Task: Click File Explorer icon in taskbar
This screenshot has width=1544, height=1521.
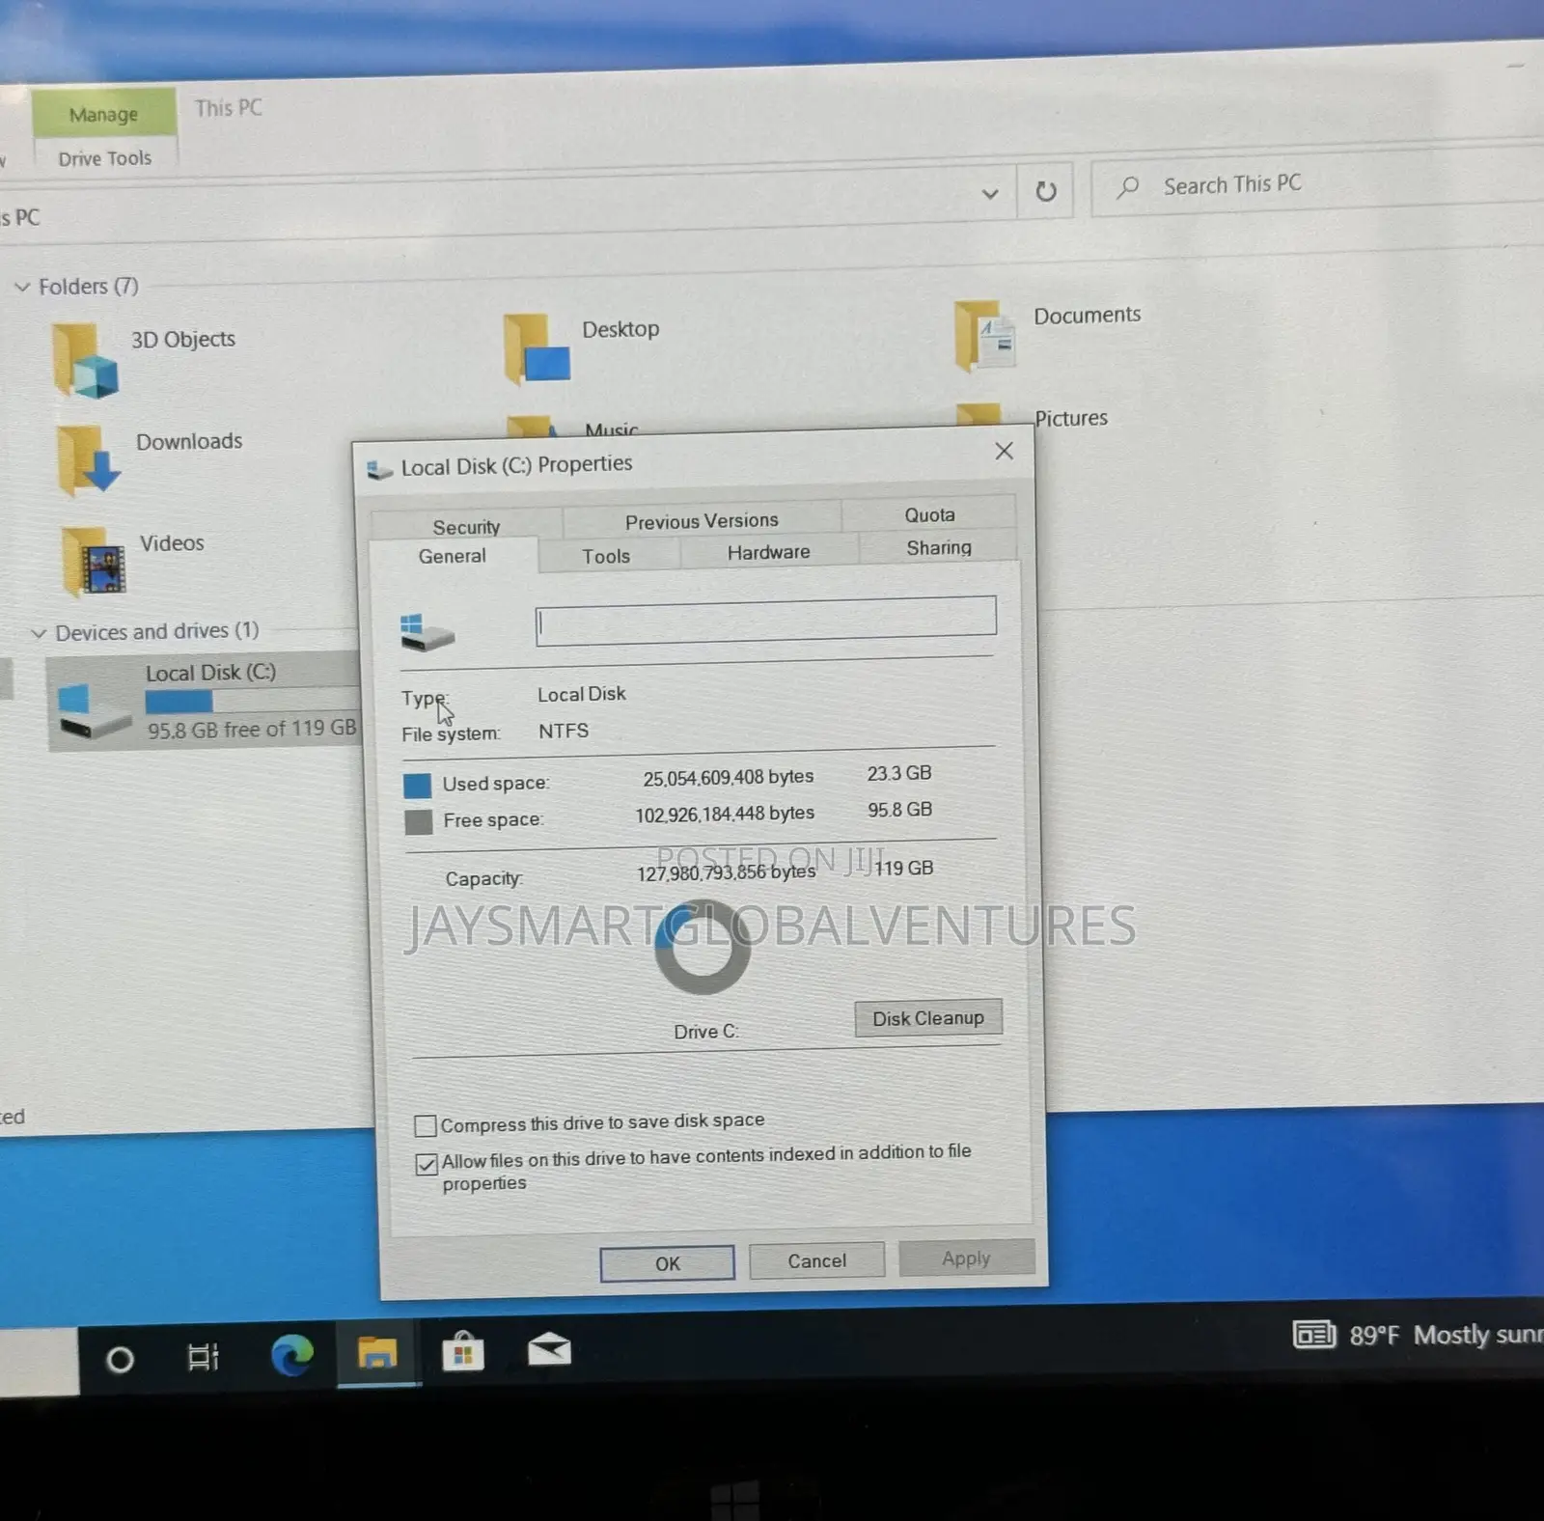Action: (377, 1353)
